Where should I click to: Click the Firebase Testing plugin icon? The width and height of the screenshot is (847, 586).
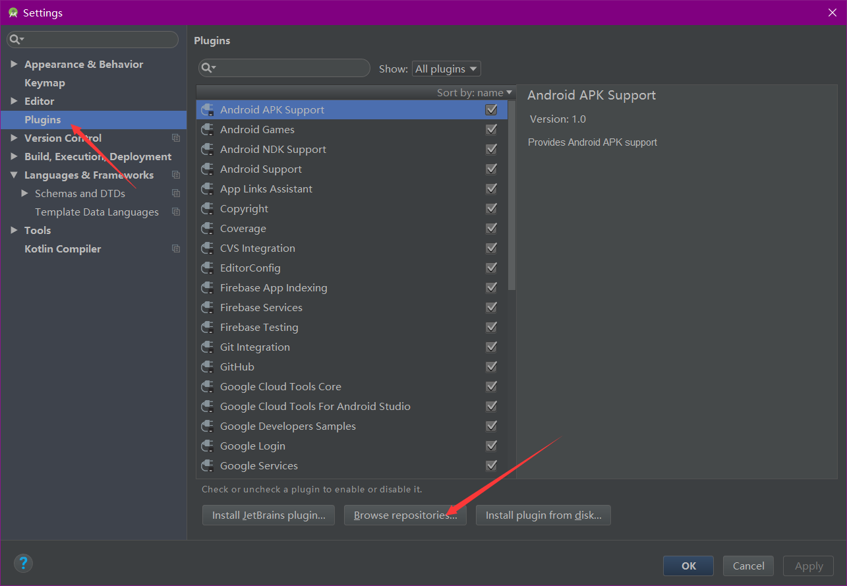pyautogui.click(x=208, y=328)
